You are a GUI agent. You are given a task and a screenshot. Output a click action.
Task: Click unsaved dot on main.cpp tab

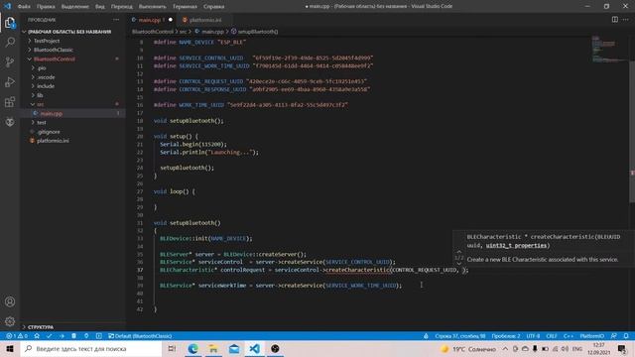(171, 20)
